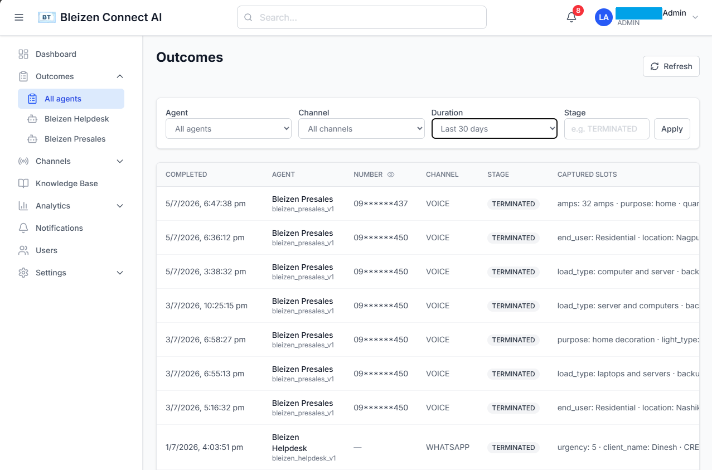Click 'urgency: 5 · client_name: Dinesh' text

[617, 447]
